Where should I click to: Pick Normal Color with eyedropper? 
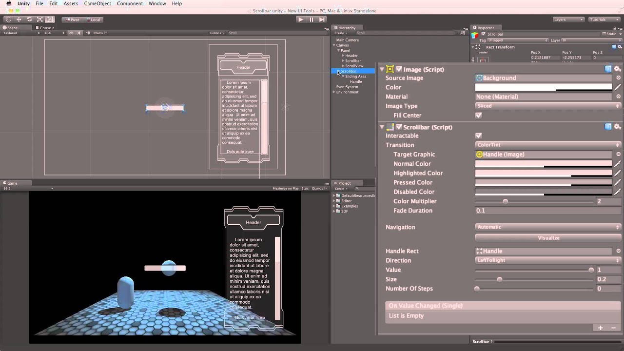(x=618, y=164)
